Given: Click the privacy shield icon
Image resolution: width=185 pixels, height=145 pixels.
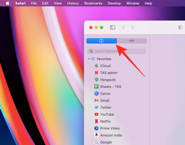Looking at the screenshot, I should click(x=180, y=28).
